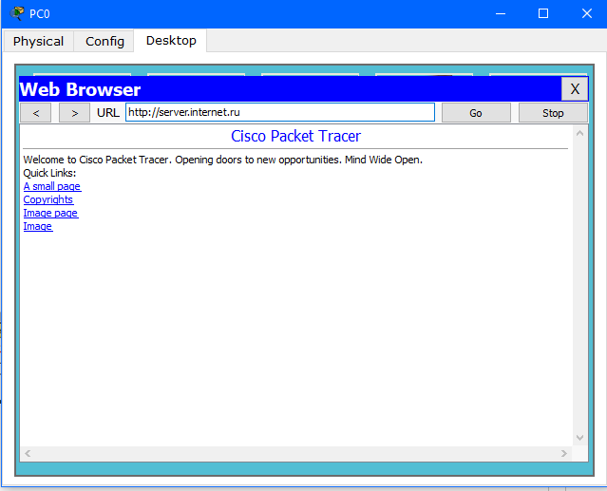Click the horizontal scrollbar right arrow
This screenshot has height=491, width=607.
point(564,453)
